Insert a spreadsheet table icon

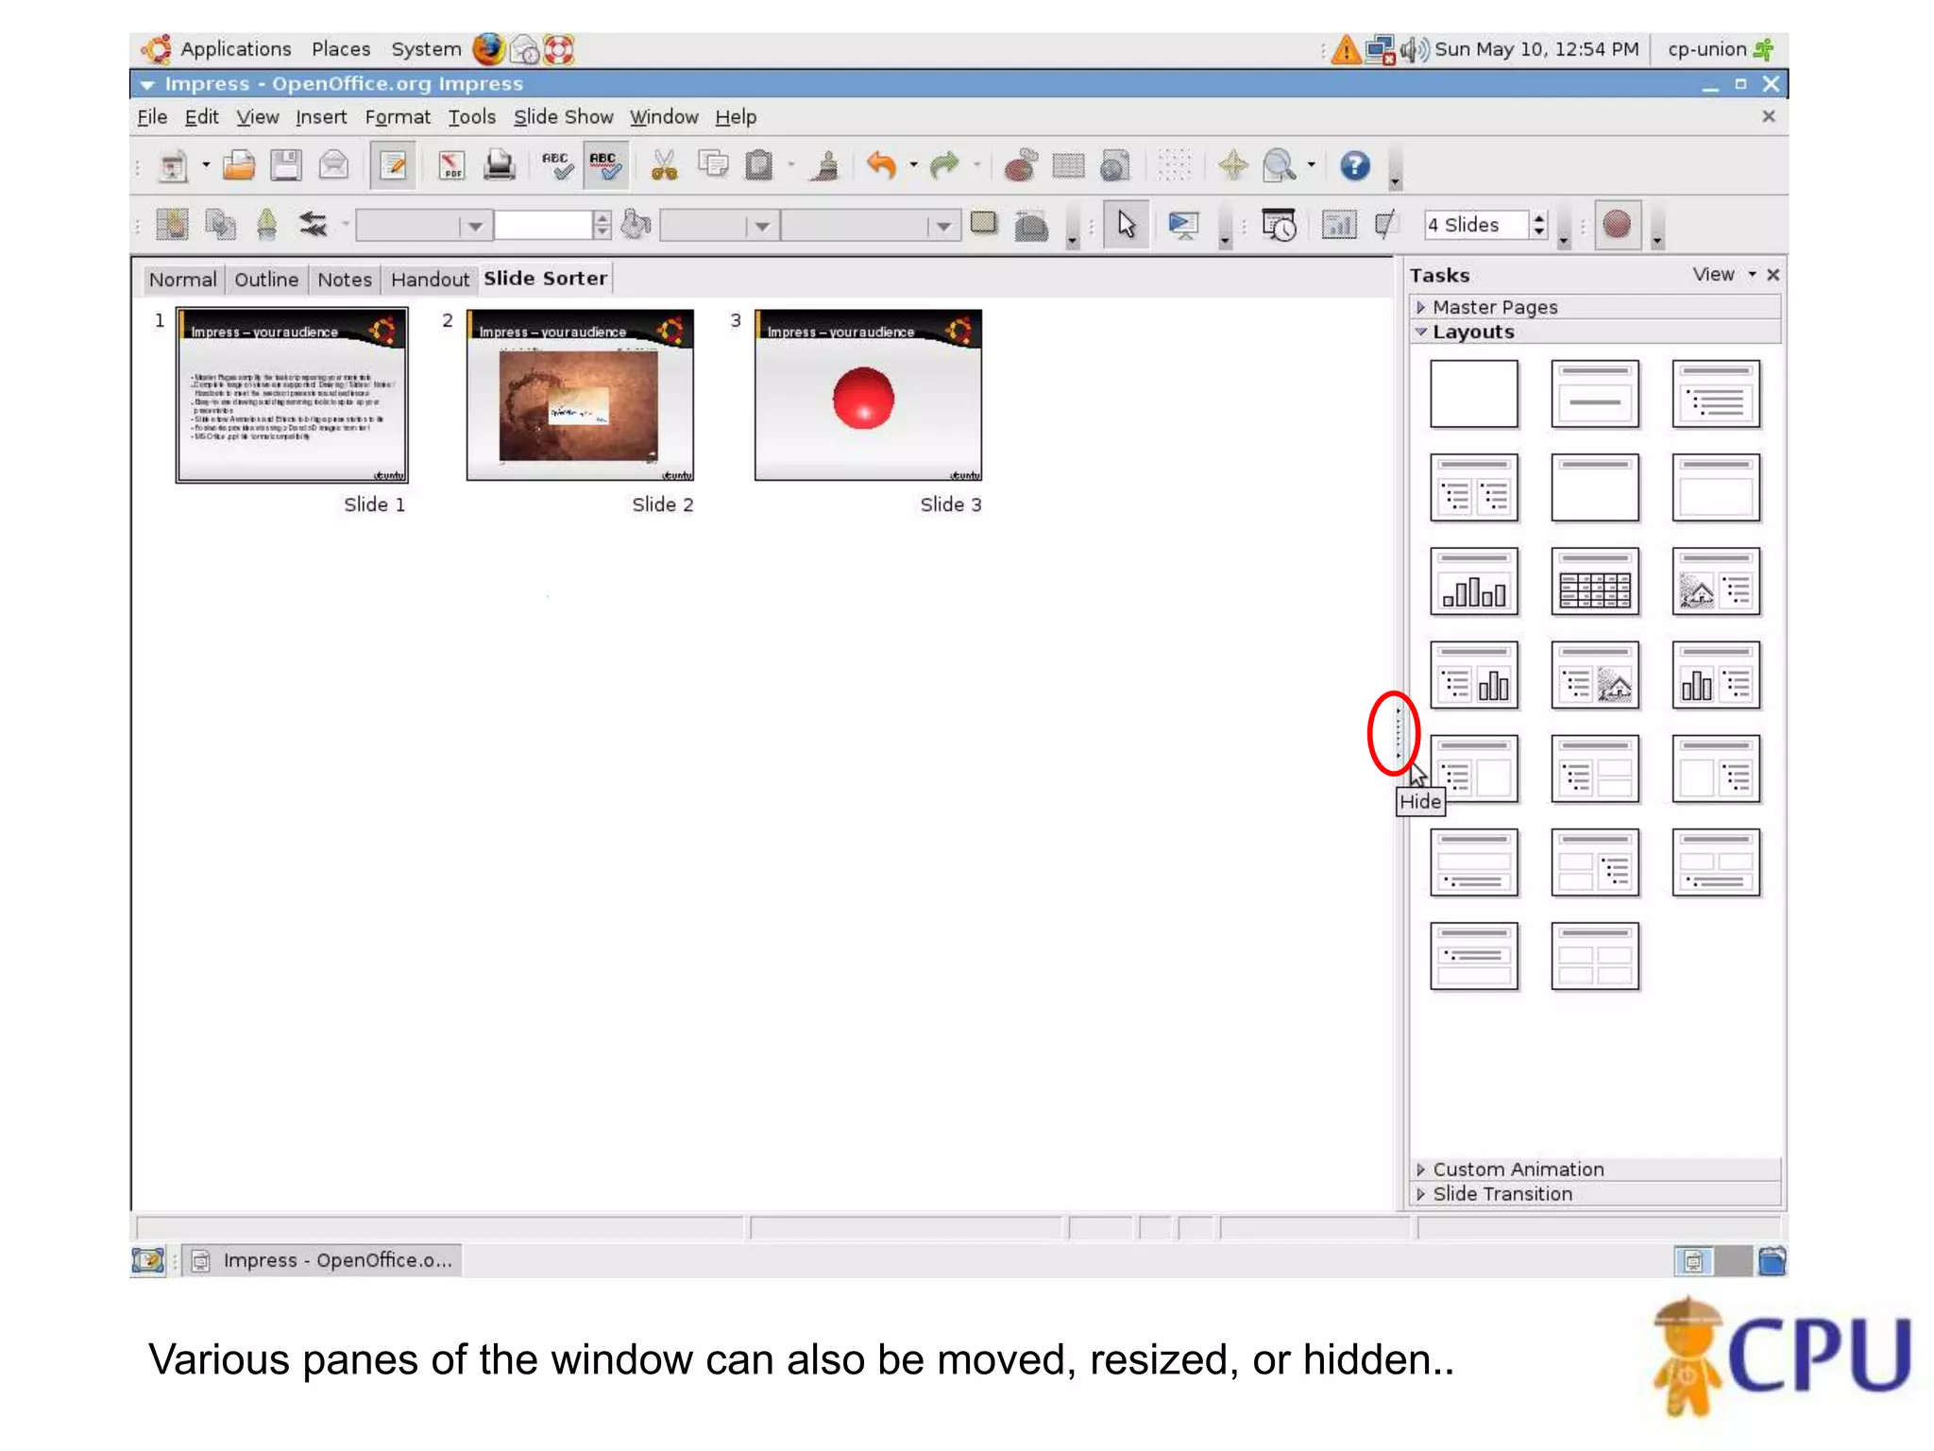pyautogui.click(x=1068, y=166)
